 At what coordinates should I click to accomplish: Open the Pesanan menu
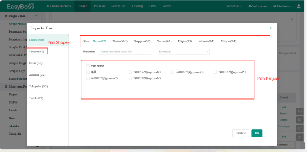(x=99, y=6)
